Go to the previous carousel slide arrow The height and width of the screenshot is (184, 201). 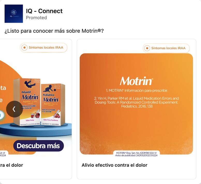click(14, 109)
